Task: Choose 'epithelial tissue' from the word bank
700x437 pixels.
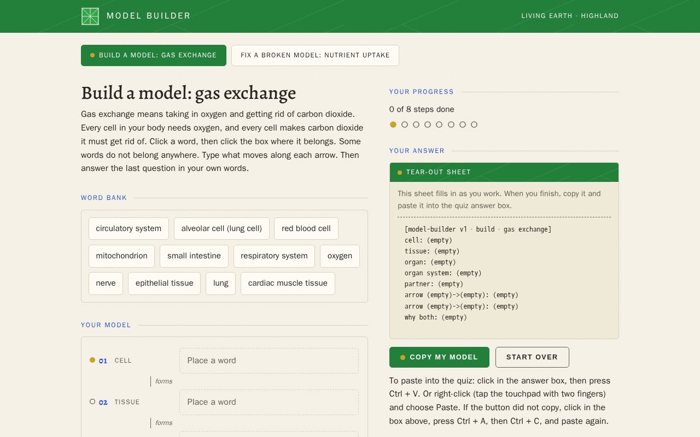Action: 164,283
